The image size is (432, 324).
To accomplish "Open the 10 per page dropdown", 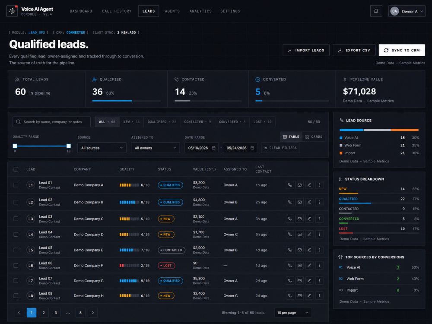I will pos(293,313).
